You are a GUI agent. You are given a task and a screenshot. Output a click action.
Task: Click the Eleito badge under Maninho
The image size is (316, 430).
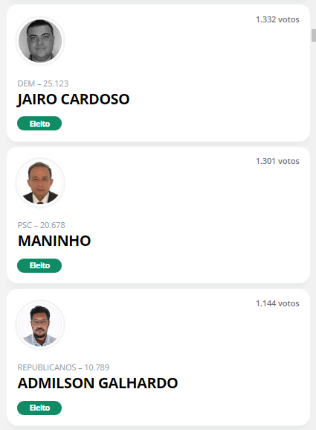pyautogui.click(x=39, y=265)
